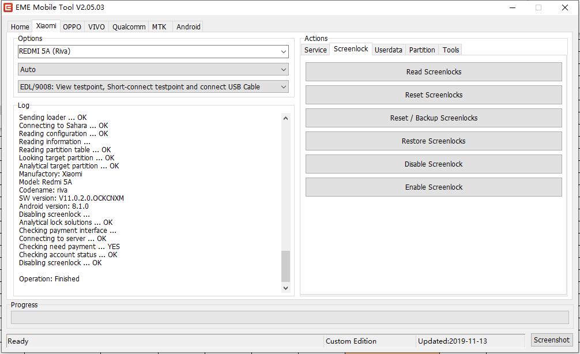Click the 'Model: Redmi 5A' log line

pos(46,182)
